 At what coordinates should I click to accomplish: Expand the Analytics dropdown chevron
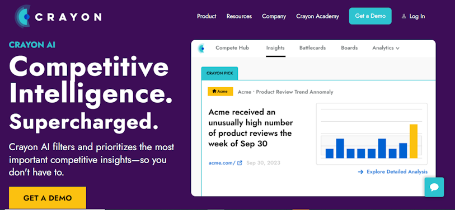tap(397, 49)
